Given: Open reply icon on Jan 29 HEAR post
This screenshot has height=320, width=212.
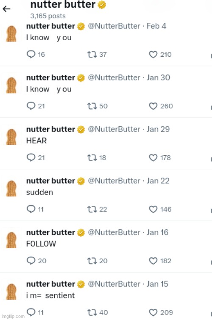Looking at the screenshot, I should click(31, 157).
